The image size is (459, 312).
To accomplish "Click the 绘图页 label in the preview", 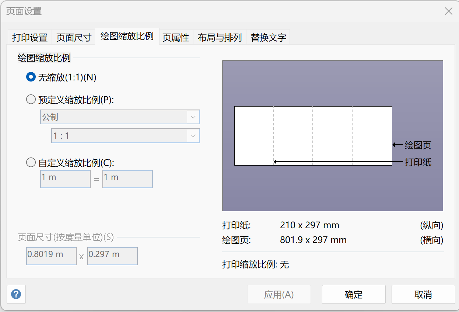I will coord(418,145).
